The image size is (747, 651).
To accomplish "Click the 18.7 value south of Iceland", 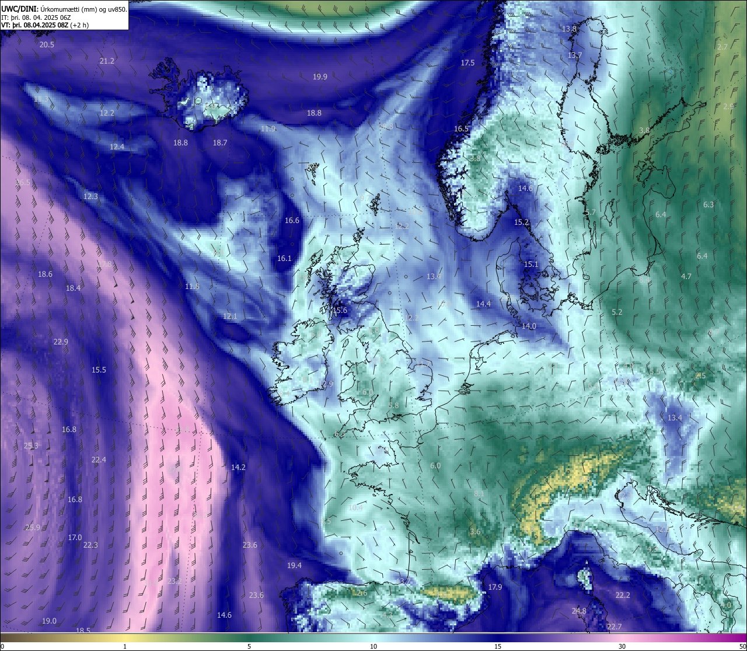I will 220,142.
